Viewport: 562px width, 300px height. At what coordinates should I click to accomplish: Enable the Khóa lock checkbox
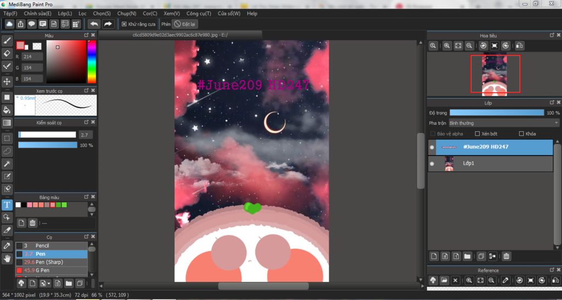521,134
